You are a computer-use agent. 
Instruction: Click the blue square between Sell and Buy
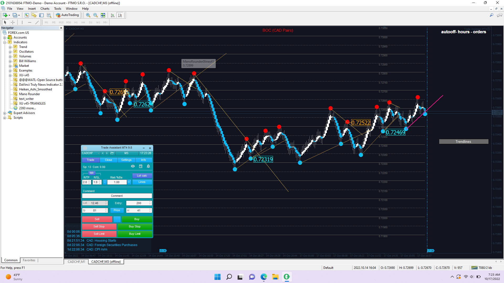tap(117, 219)
